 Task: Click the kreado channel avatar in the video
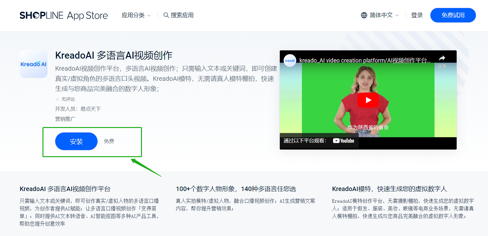pos(290,61)
